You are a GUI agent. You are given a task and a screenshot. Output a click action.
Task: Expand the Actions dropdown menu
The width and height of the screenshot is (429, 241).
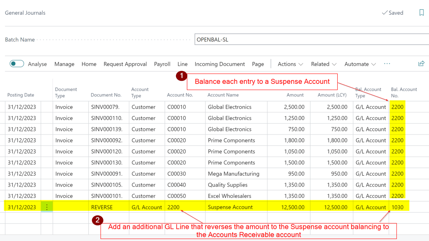[x=290, y=64]
